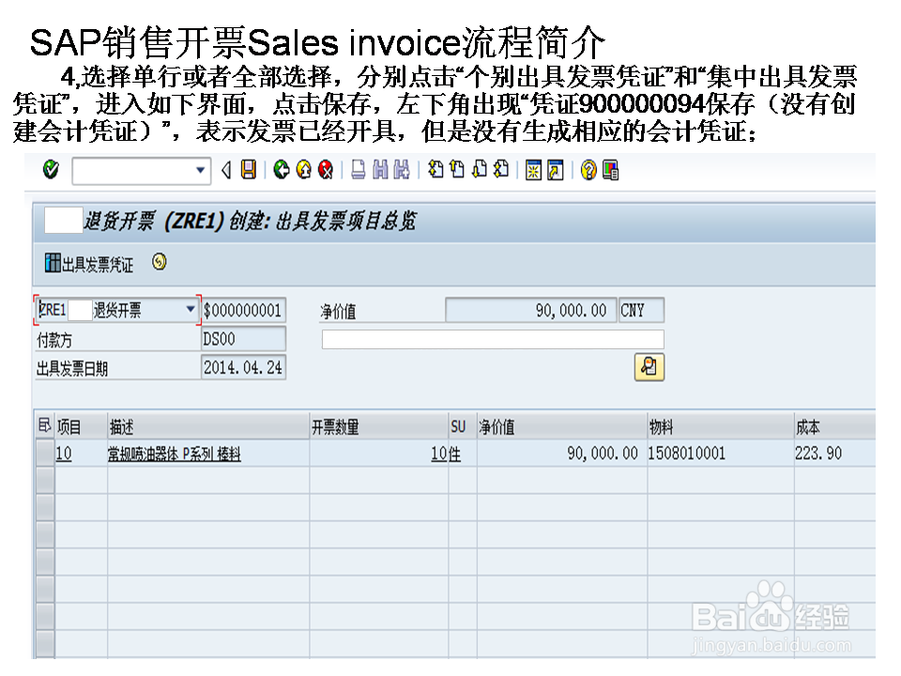This screenshot has width=901, height=676.
Task: Click cost value 223.90
Action: coord(818,453)
